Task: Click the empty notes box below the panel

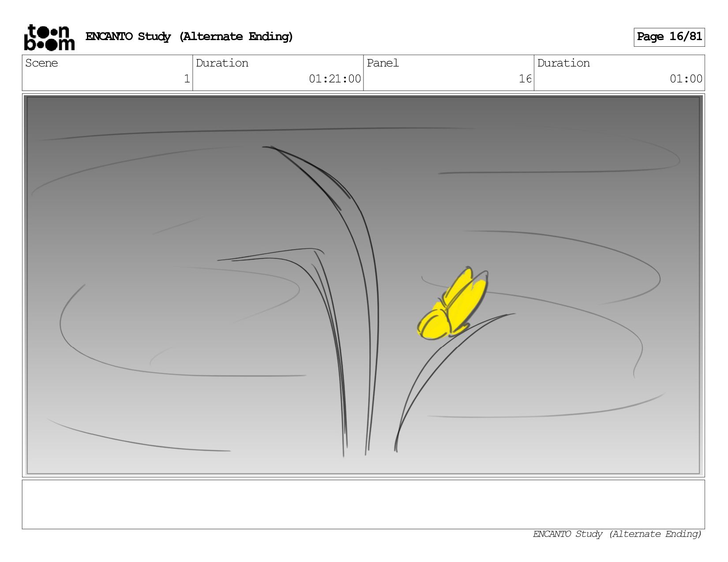Action: coord(363,504)
